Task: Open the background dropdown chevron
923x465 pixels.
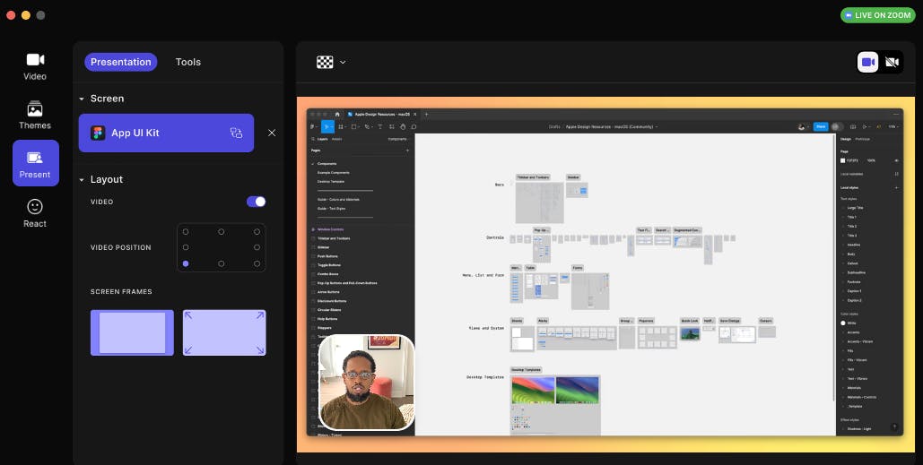Action: 343,62
